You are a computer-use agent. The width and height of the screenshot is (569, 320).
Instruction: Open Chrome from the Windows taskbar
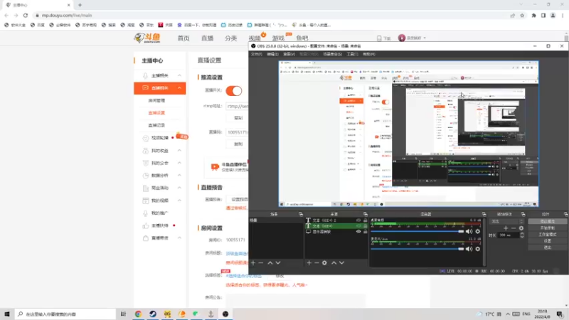(x=138, y=314)
